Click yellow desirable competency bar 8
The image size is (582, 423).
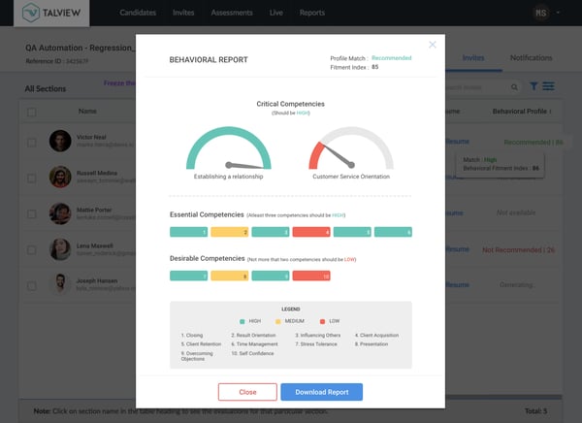229,276
